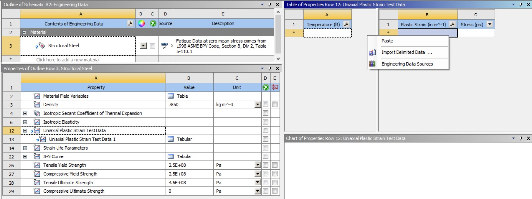Click the empty Temperature input cell

click(x=327, y=33)
